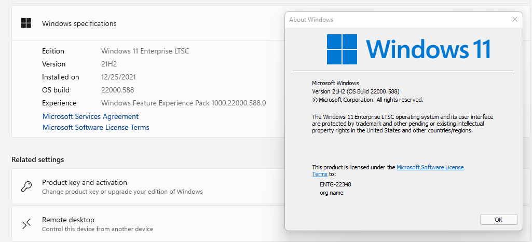The height and width of the screenshot is (242, 532).
Task: Click the Installed on date 12/25/2021
Action: [119, 77]
